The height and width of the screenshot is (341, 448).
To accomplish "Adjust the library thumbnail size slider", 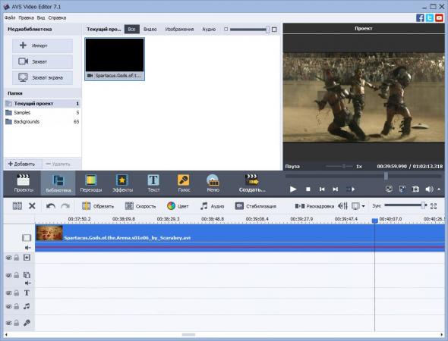I will [x=267, y=30].
